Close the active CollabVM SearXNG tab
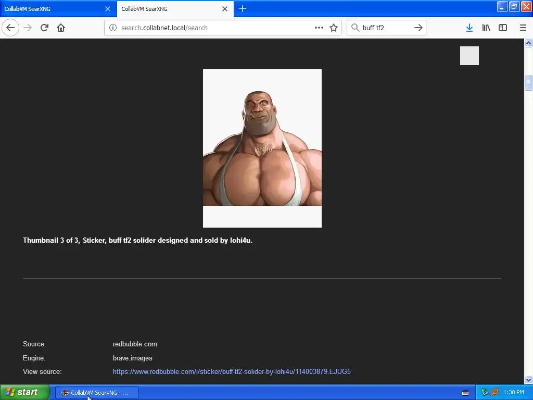This screenshot has width=533, height=400. pos(225,9)
